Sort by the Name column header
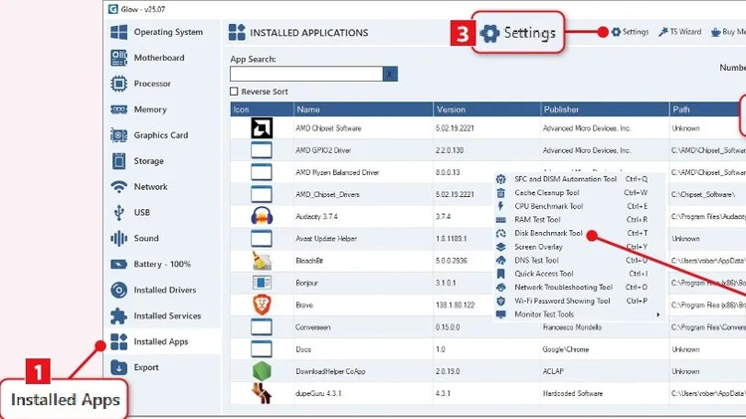This screenshot has height=419, width=746. [x=363, y=109]
